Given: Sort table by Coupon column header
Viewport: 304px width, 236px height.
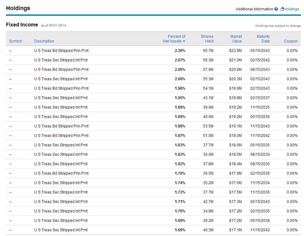Looking at the screenshot, I should (290, 41).
